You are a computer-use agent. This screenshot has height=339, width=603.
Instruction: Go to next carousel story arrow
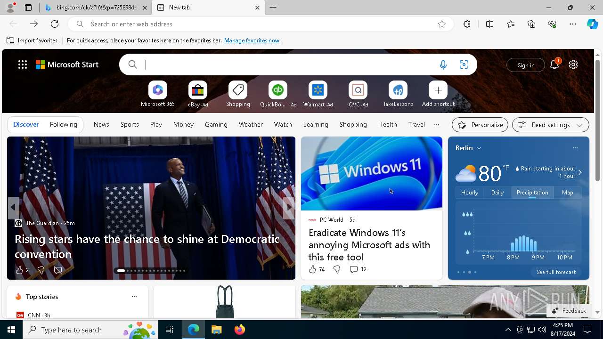tap(289, 208)
